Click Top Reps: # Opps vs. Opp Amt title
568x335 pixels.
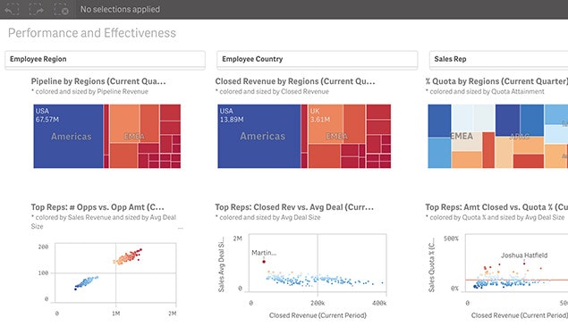pyautogui.click(x=97, y=207)
